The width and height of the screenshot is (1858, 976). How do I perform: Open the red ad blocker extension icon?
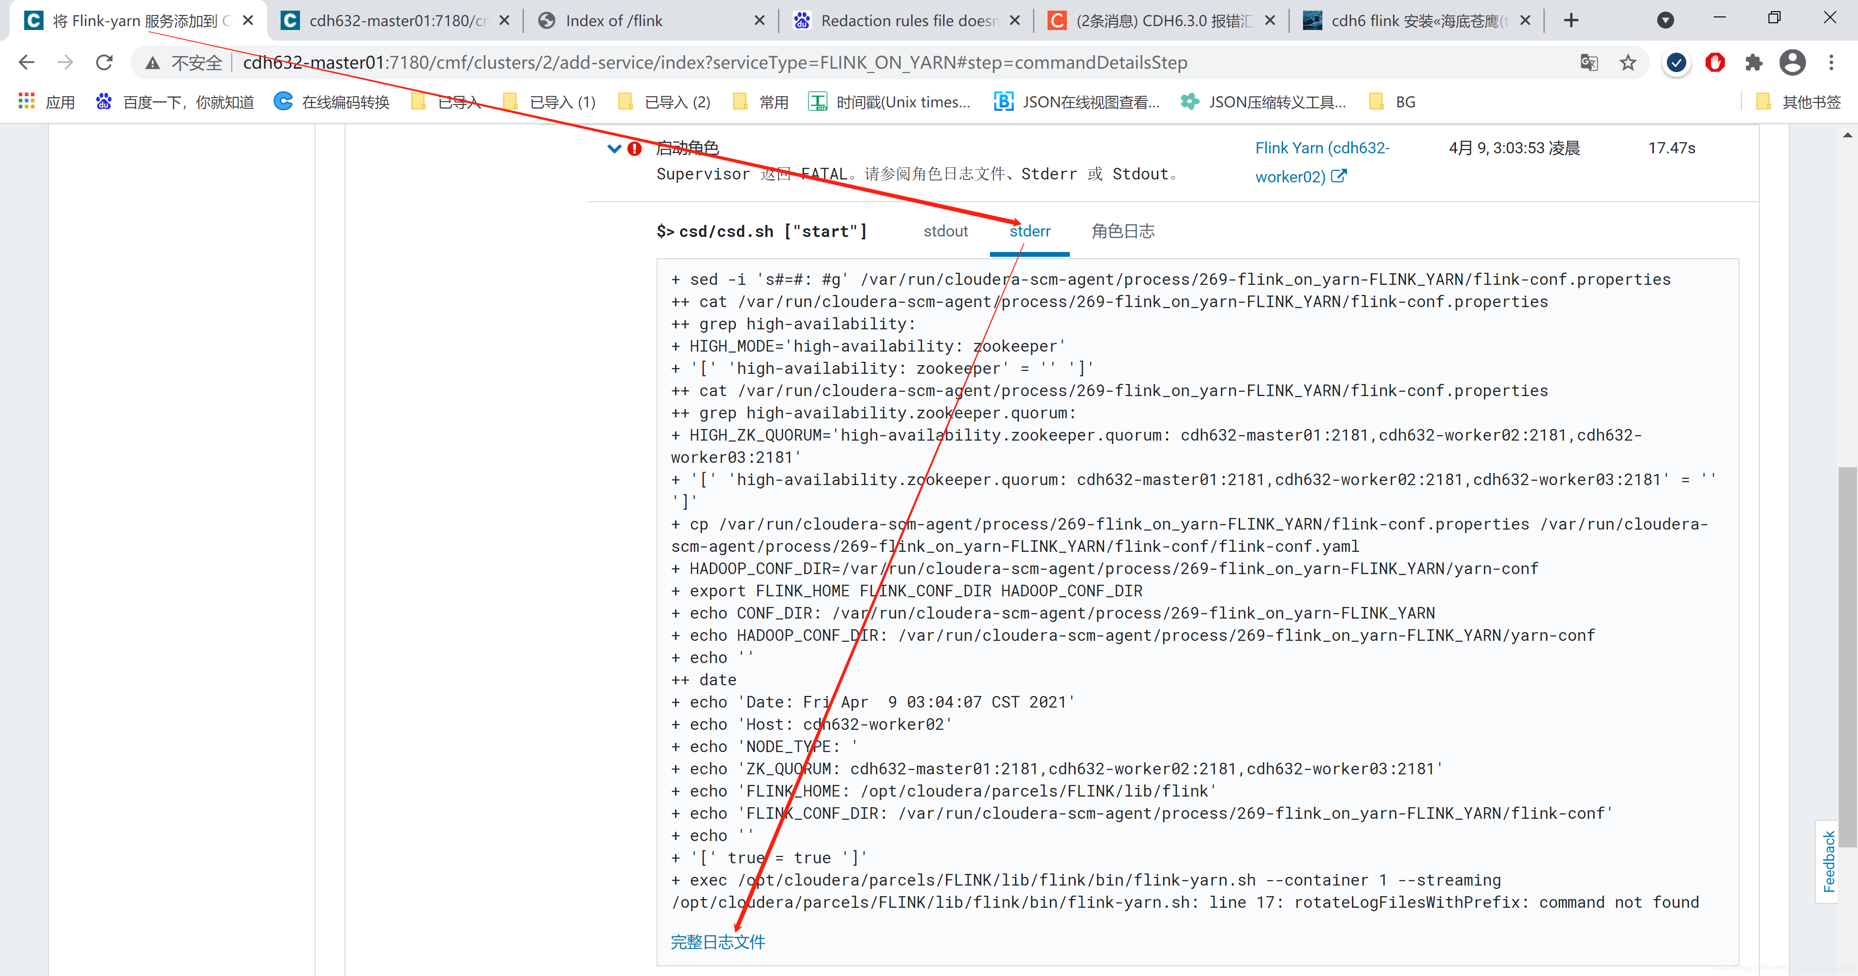point(1715,63)
